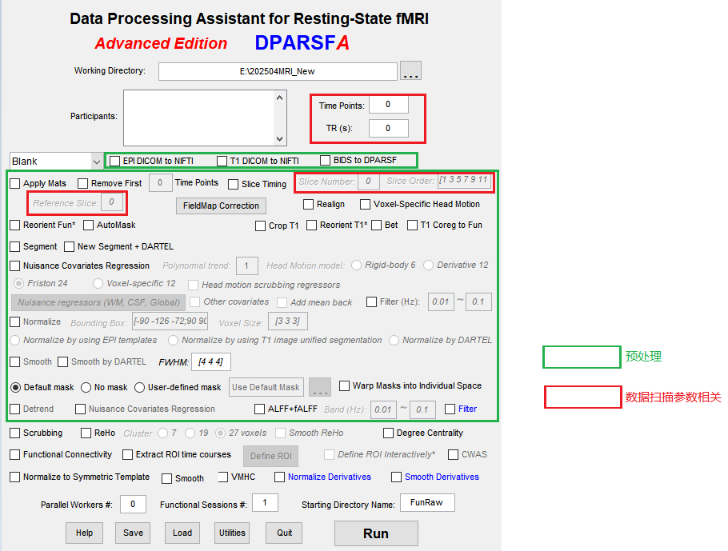Check Smooth Derivatives option
The width and height of the screenshot is (728, 551).
(397, 477)
